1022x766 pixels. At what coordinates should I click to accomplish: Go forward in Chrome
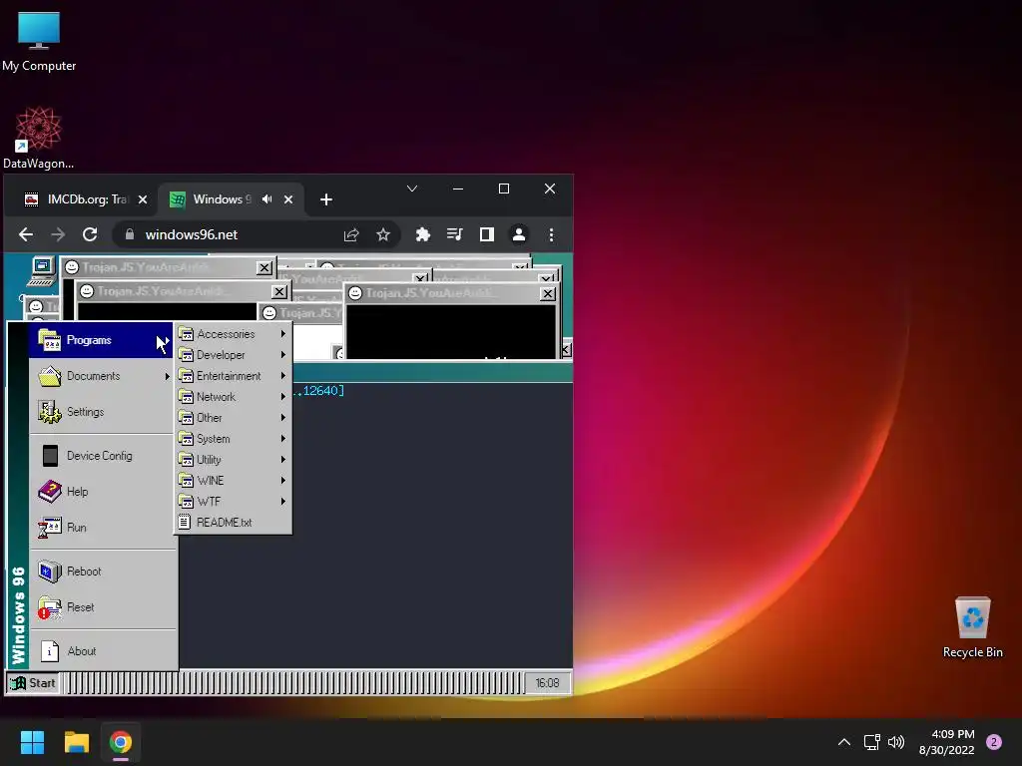click(x=58, y=234)
